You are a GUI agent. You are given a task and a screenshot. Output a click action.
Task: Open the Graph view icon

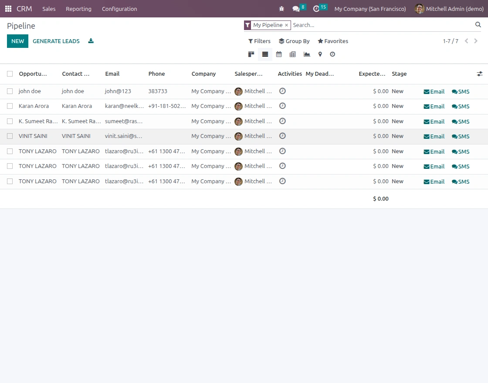[x=307, y=54]
